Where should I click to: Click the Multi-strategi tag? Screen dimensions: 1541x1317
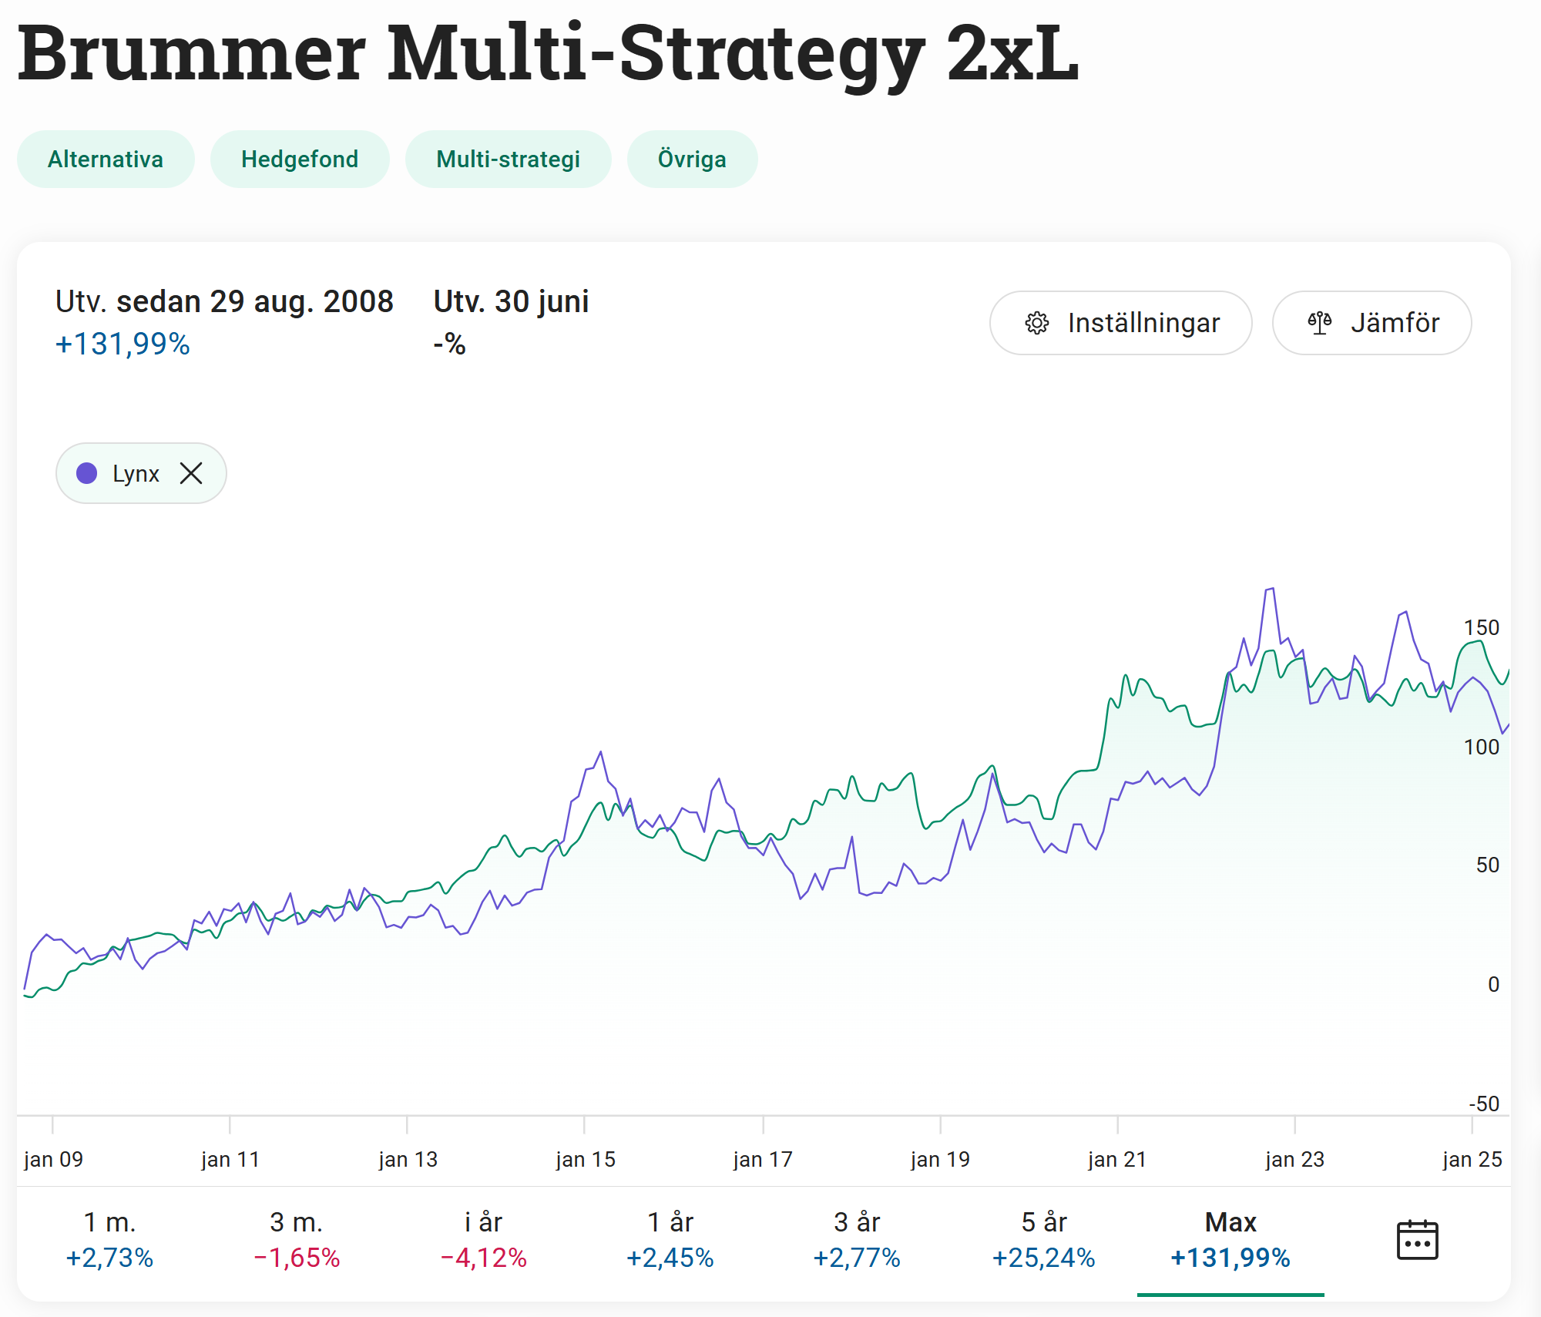coord(508,160)
